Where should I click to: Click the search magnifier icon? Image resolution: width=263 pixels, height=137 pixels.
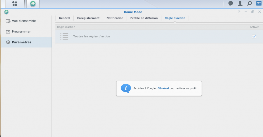[x=250, y=3]
